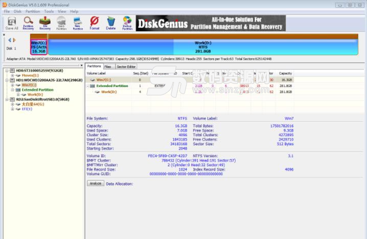This screenshot has width=367, height=239.
Task: Click Sector Size value 512 Bytes
Action: coord(285,144)
